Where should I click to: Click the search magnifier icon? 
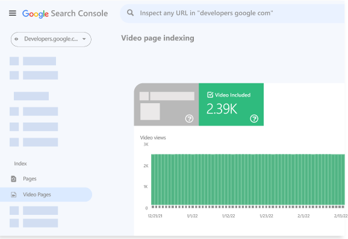click(130, 13)
